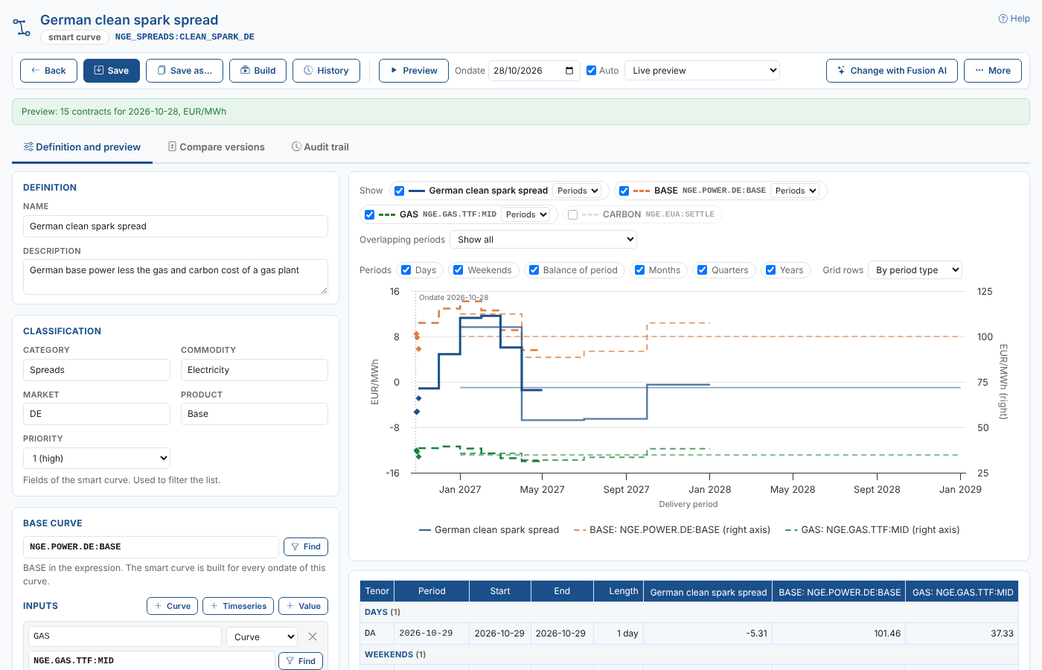Click the Compare versions tab icon

pyautogui.click(x=172, y=147)
